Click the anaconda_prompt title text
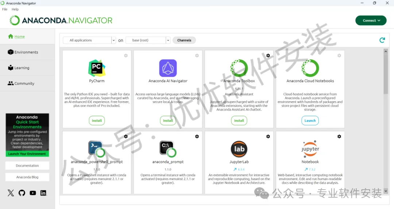 (168, 162)
